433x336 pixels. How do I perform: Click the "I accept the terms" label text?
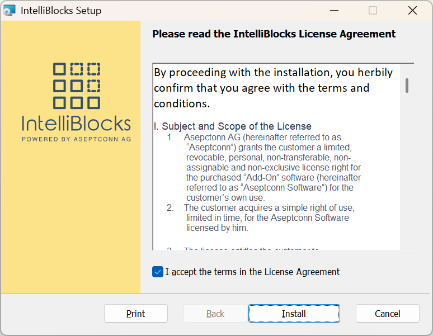pos(252,272)
